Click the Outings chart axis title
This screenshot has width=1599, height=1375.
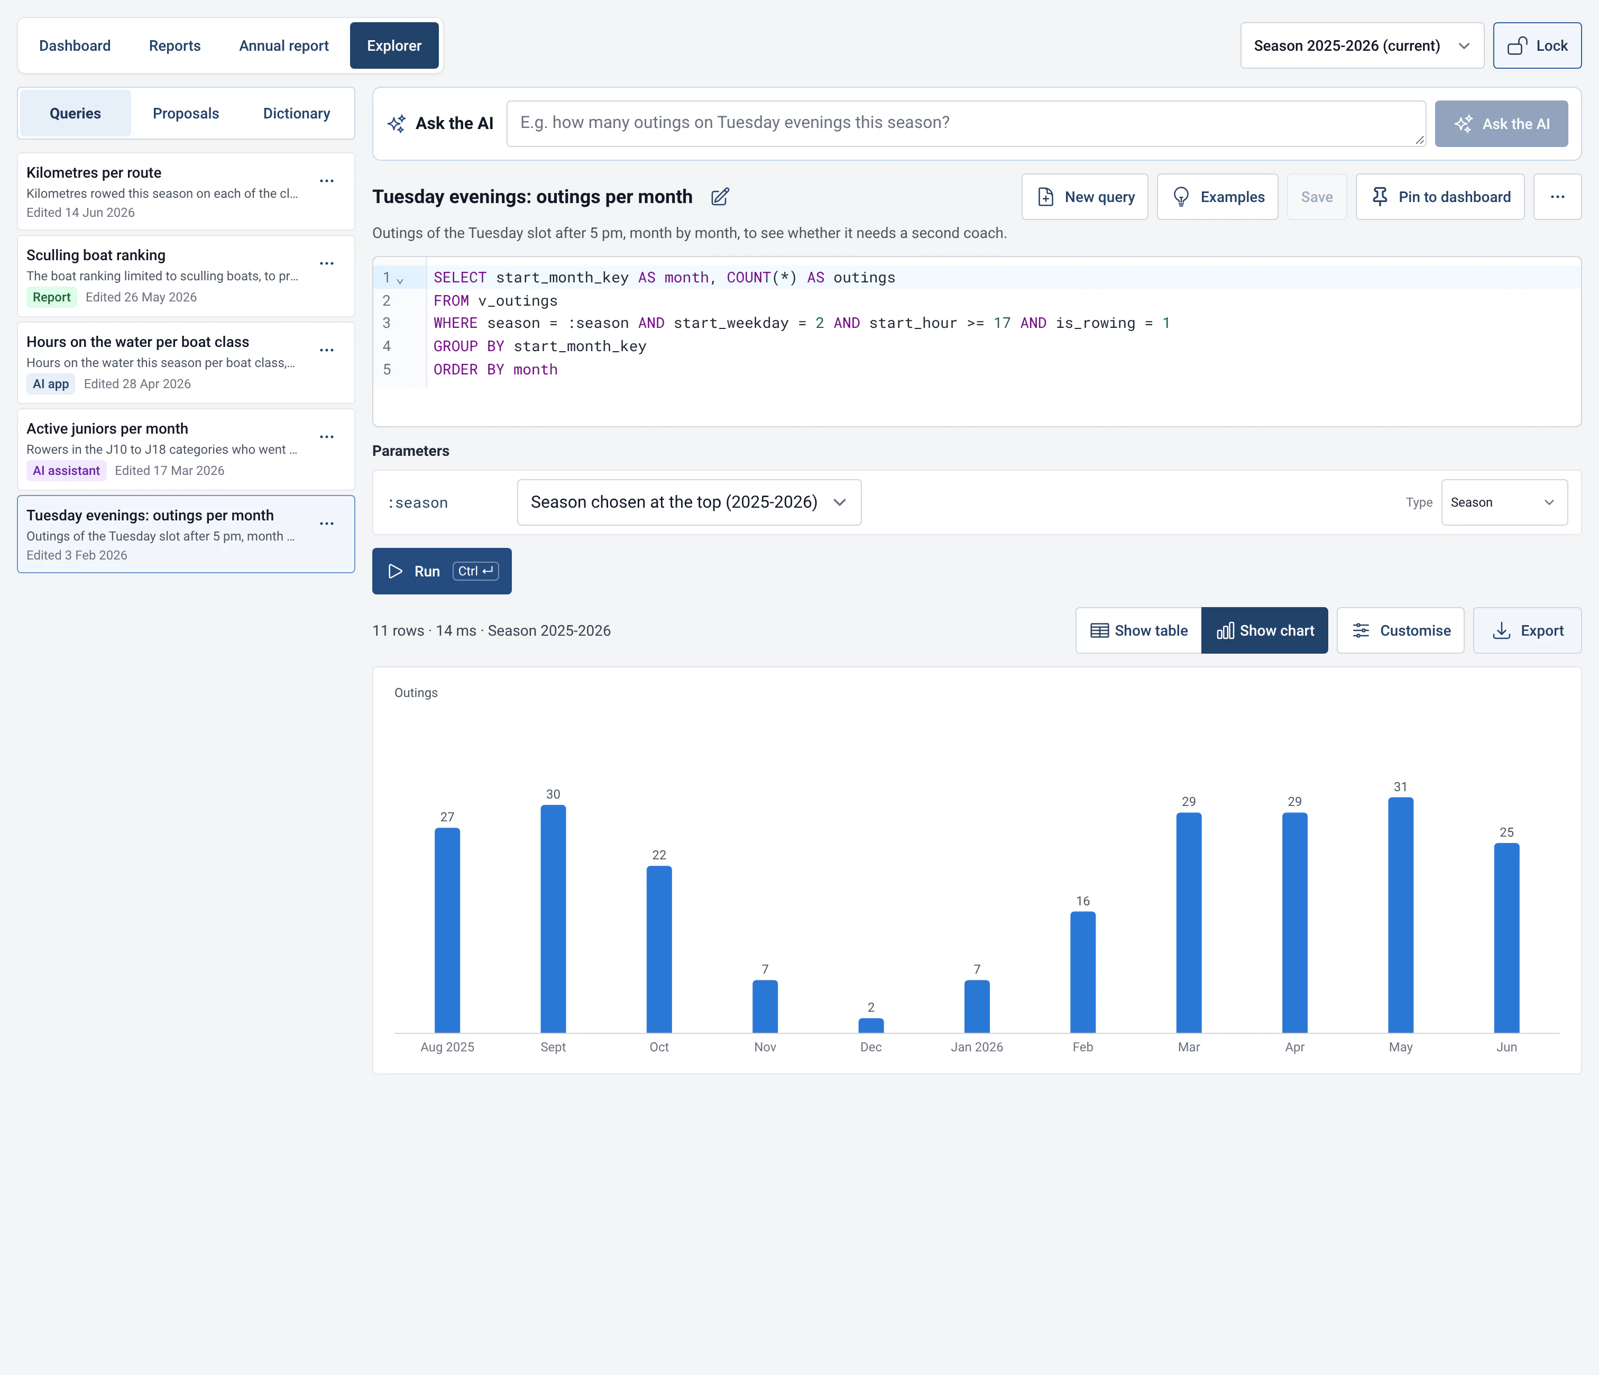pyautogui.click(x=416, y=693)
